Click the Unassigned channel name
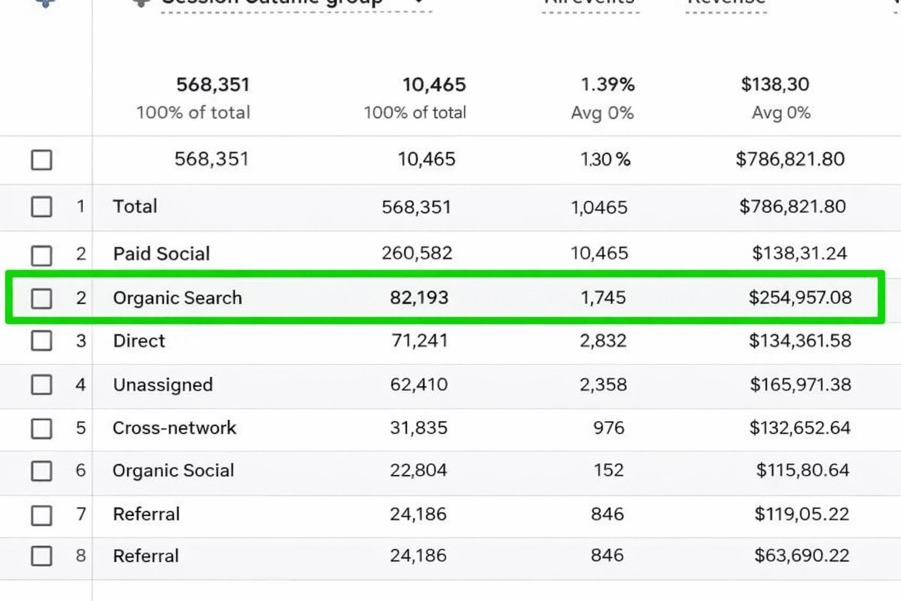The height and width of the screenshot is (601, 901). (162, 385)
